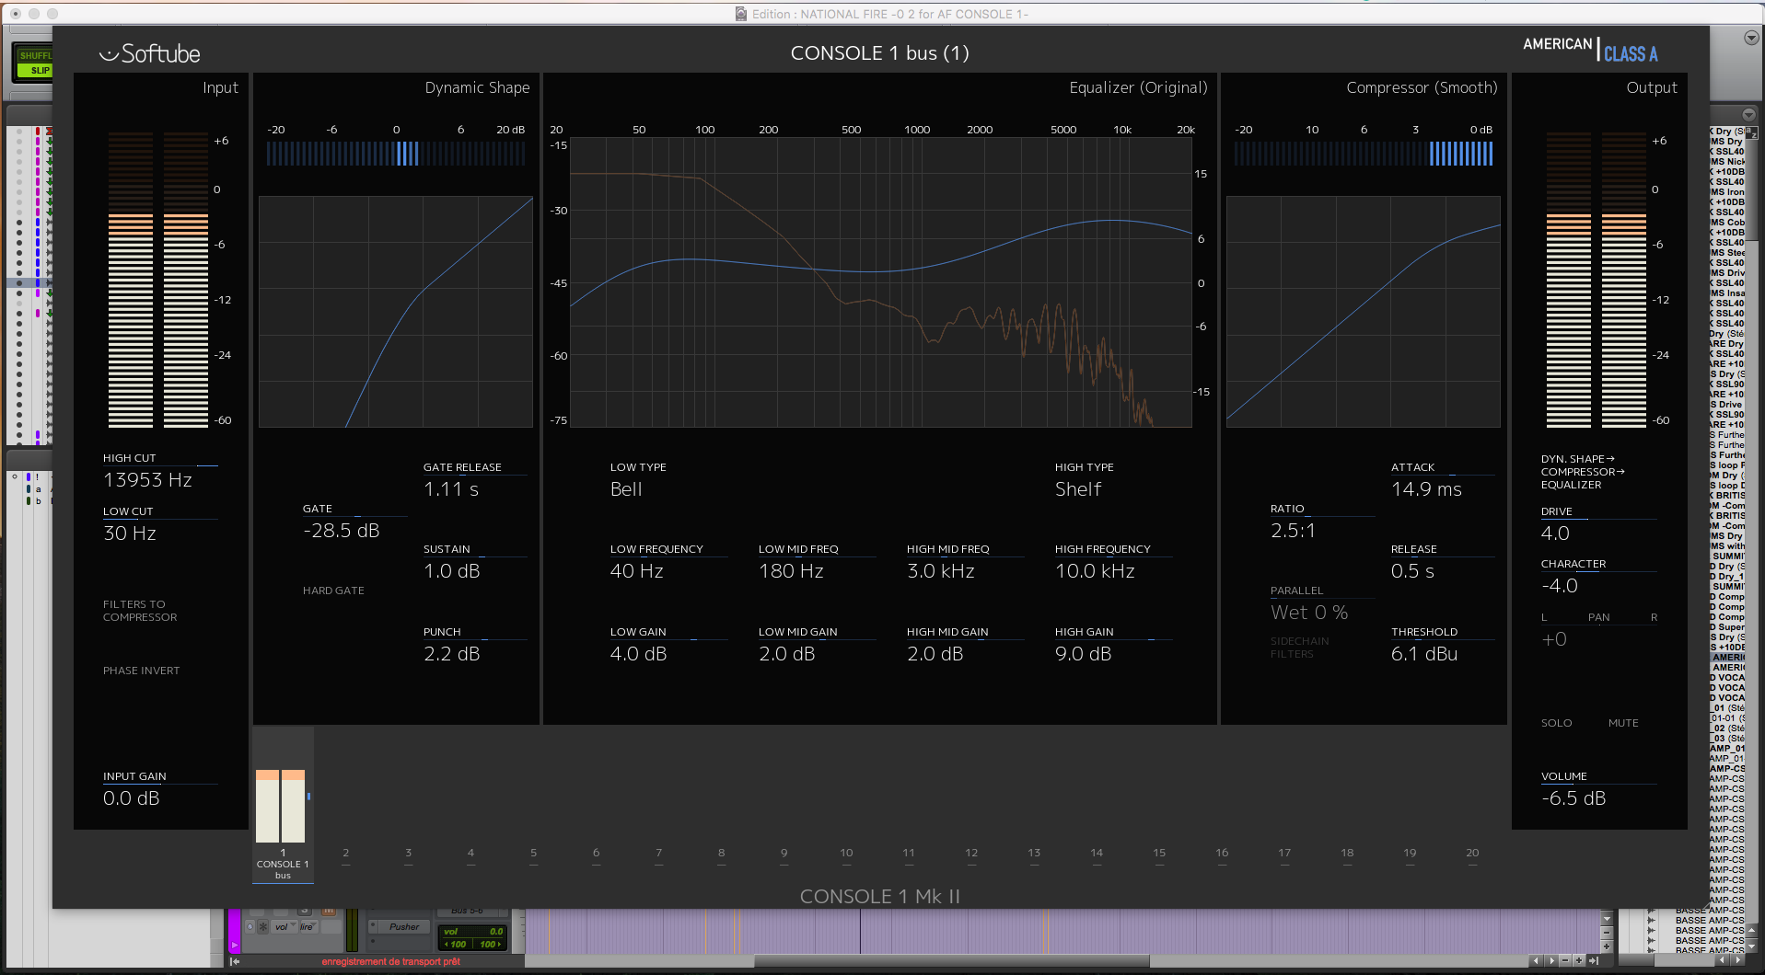Open the 'lire' automation mode dropdown
The image size is (1765, 975).
(x=309, y=926)
